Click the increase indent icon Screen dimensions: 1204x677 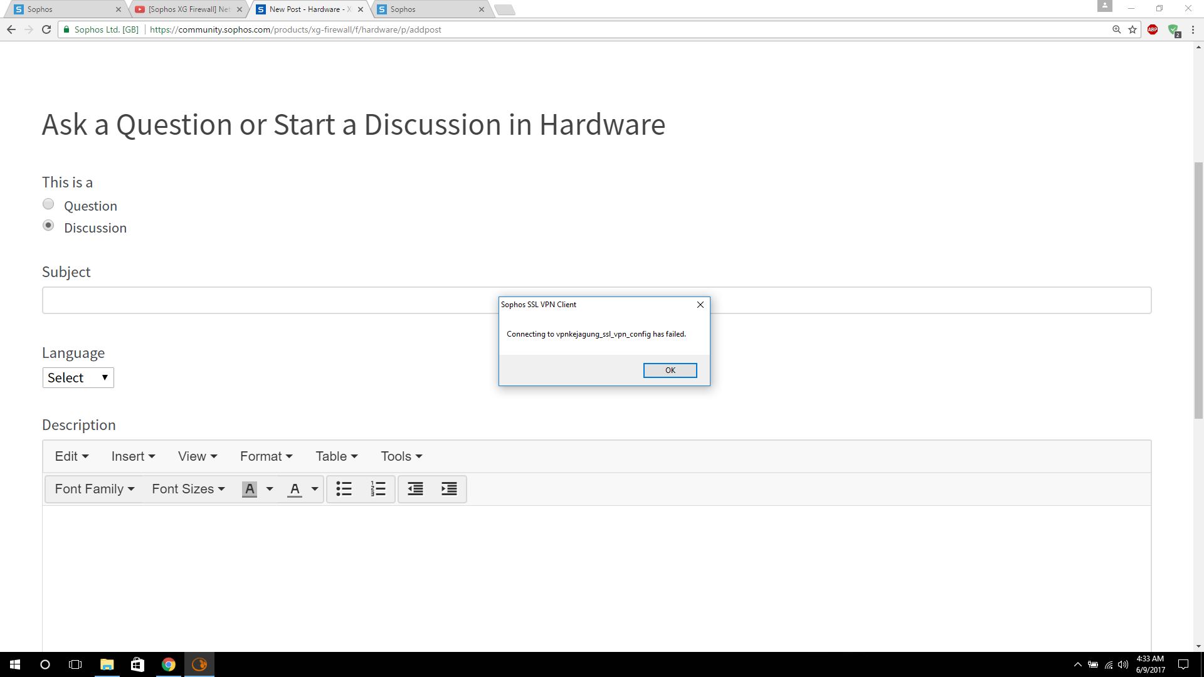(x=449, y=489)
